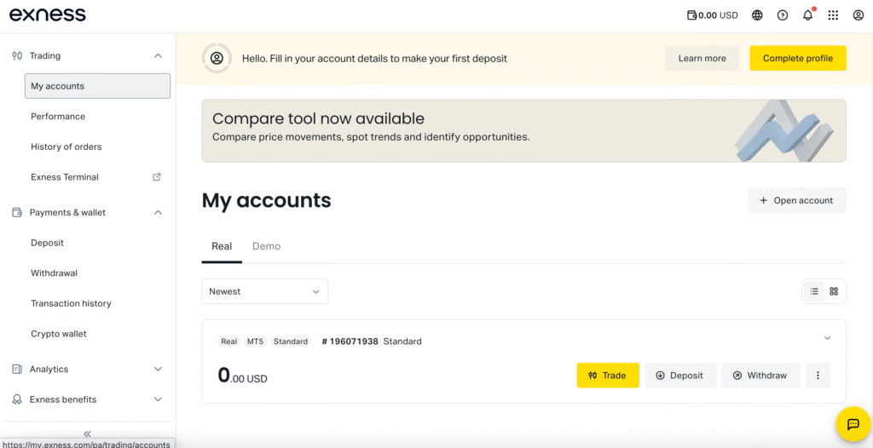The image size is (873, 448).
Task: Collapse the sidebar with double-arrow
Action: click(x=87, y=434)
